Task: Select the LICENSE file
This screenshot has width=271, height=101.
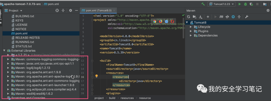Action: point(21,25)
